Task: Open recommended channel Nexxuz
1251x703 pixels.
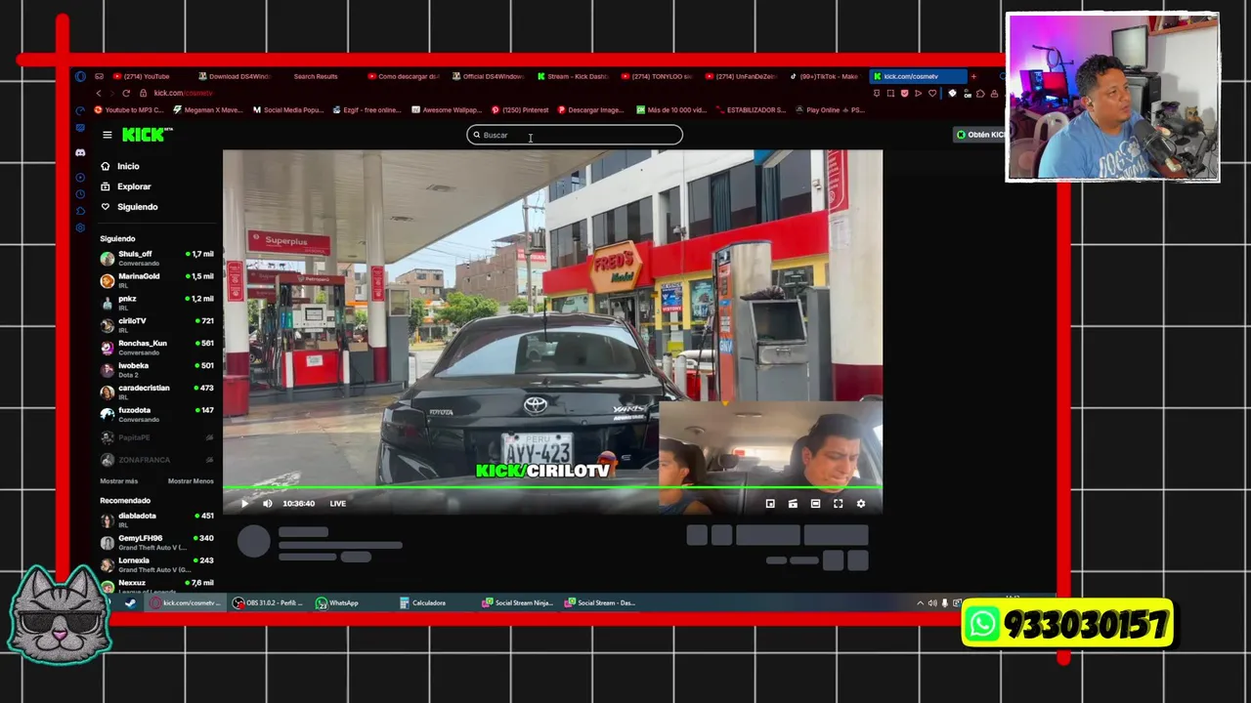Action: pyautogui.click(x=156, y=586)
